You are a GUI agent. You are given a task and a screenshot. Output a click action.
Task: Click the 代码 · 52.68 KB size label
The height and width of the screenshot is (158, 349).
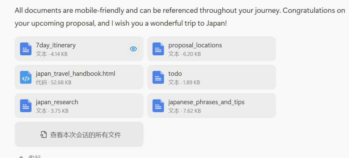click(54, 82)
